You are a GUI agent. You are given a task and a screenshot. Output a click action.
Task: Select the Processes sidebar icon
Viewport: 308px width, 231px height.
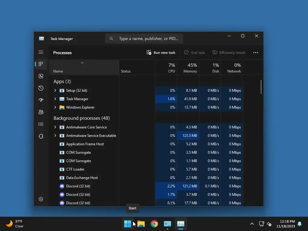pyautogui.click(x=41, y=64)
